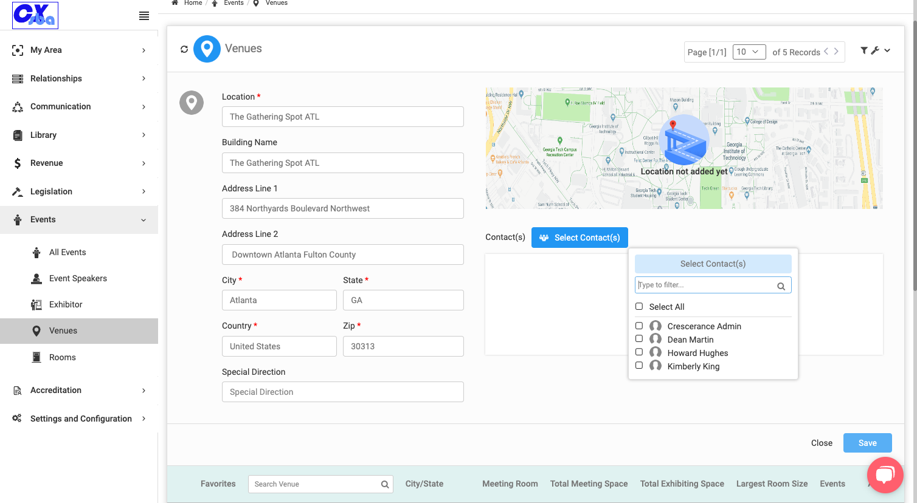Open Event Speakers in the sidebar
The height and width of the screenshot is (503, 917).
coord(79,278)
